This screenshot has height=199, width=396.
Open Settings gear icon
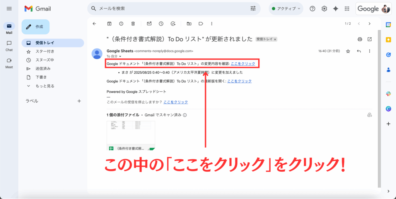[324, 8]
